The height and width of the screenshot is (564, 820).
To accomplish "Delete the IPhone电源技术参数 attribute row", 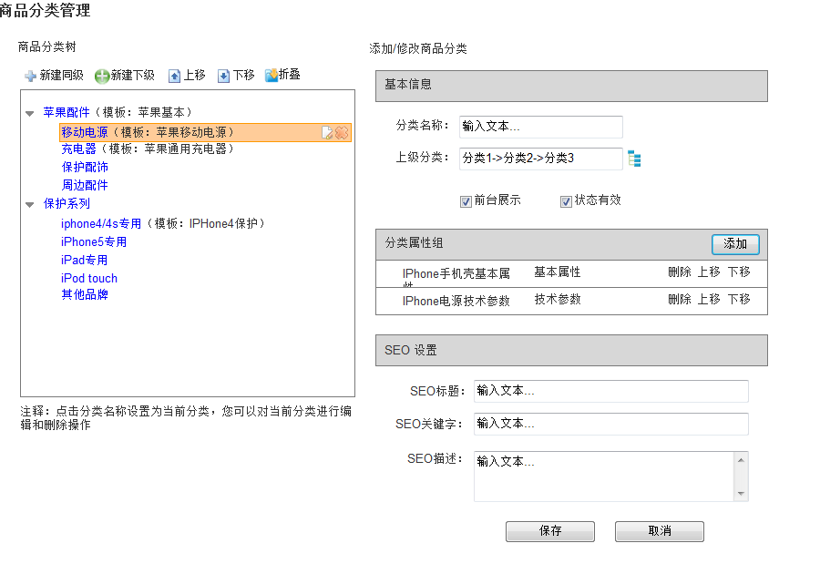I will pyautogui.click(x=679, y=300).
